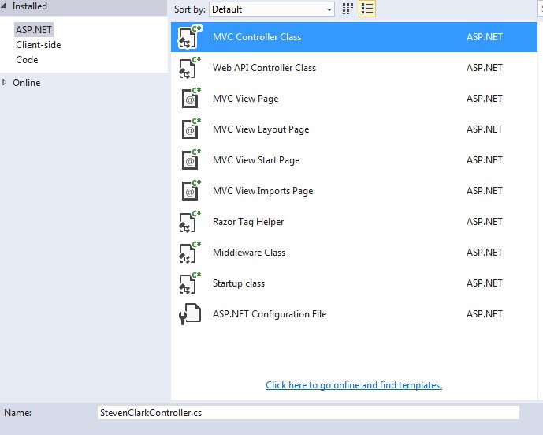Viewport: 543px width, 435px height.
Task: Select MVC View Start Page name text
Action: [x=256, y=160]
